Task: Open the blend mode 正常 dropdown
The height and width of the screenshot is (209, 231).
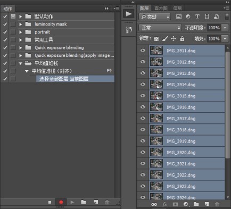Action: click(x=160, y=28)
